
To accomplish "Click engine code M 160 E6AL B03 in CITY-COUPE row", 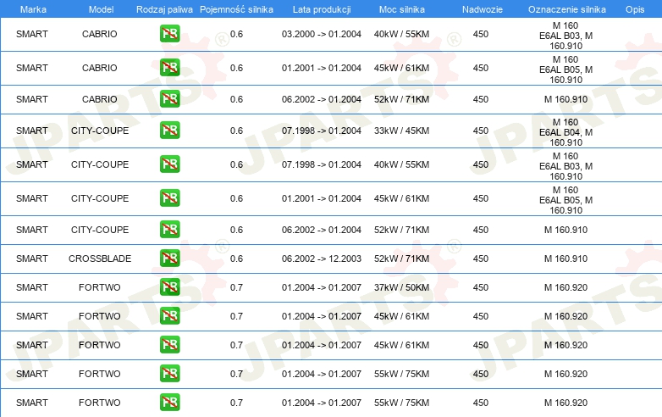I will 565,166.
